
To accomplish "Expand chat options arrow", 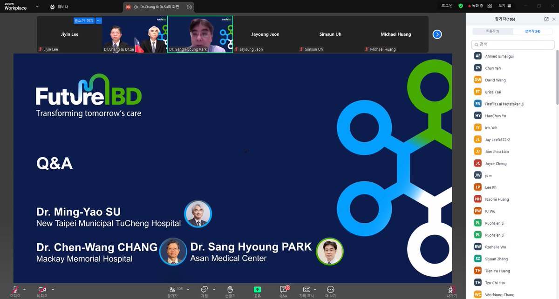I will 214,289.
